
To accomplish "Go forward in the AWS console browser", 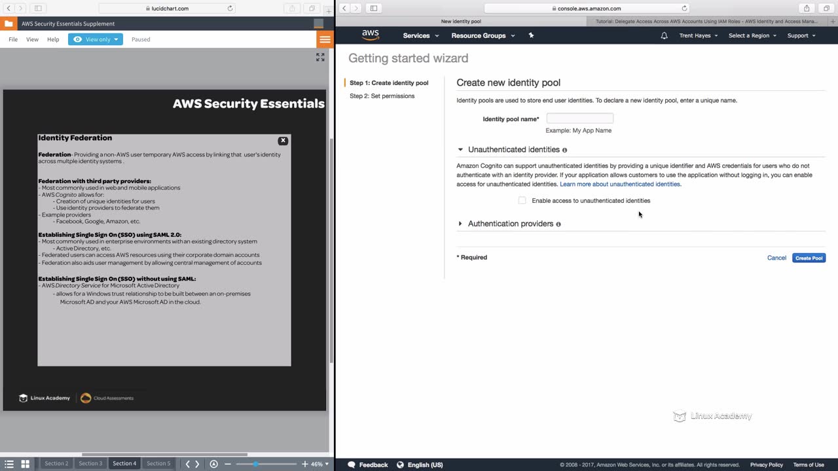I will (357, 9).
